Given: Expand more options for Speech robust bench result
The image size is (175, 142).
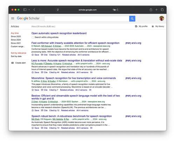Looking at the screenshot, I should point(91,128).
